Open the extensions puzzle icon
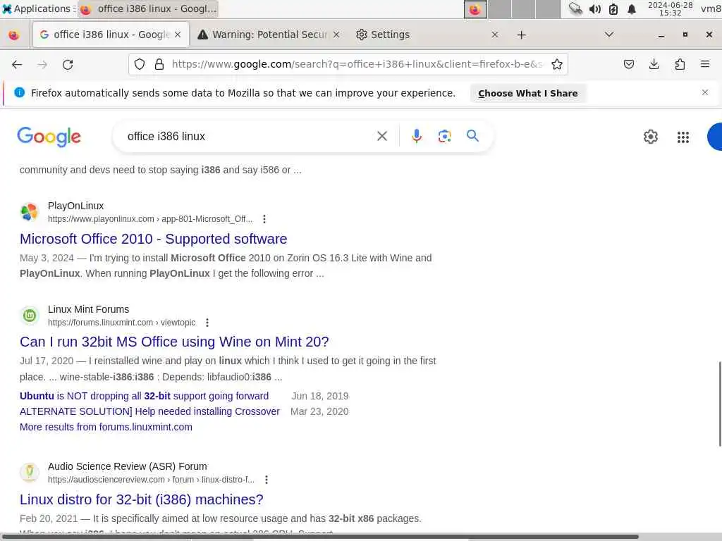 (x=680, y=64)
